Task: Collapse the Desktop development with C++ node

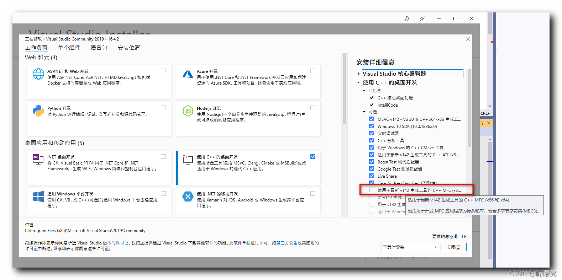Action: (358, 82)
